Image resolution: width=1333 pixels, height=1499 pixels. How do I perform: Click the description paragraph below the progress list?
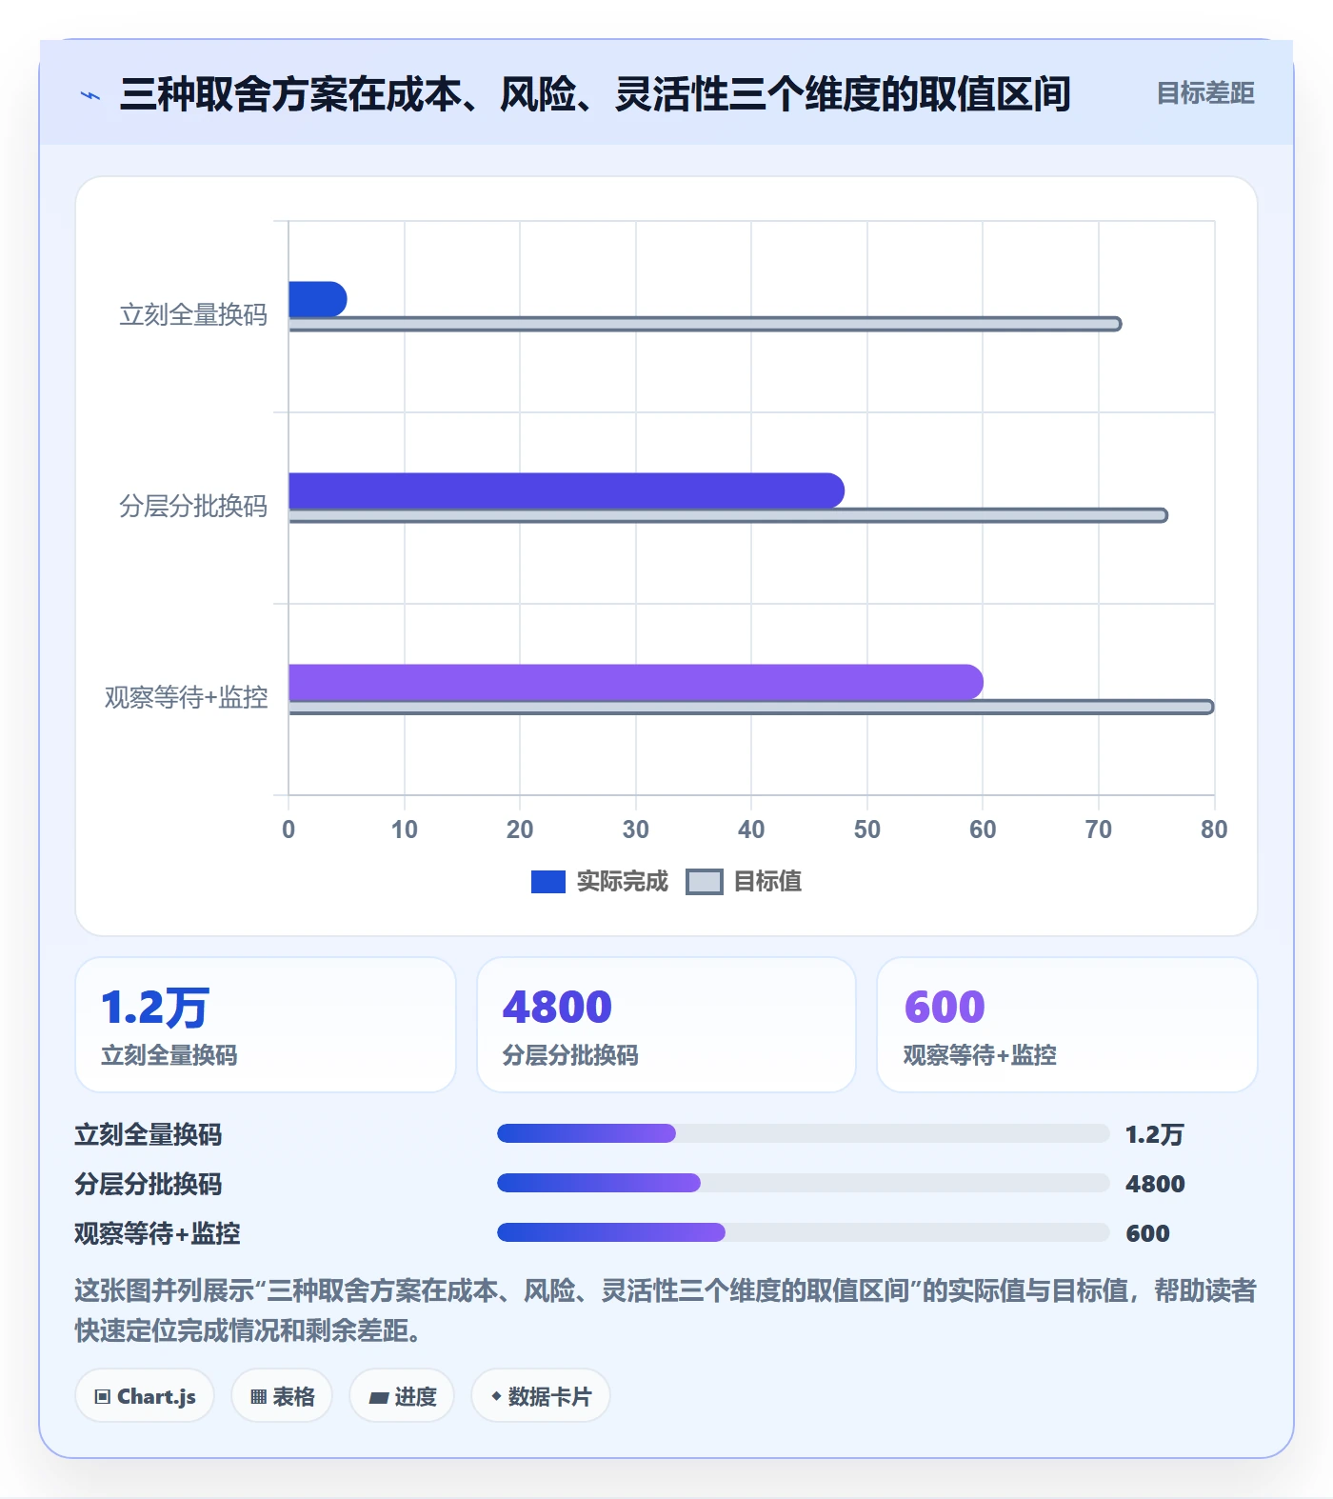click(x=666, y=1310)
